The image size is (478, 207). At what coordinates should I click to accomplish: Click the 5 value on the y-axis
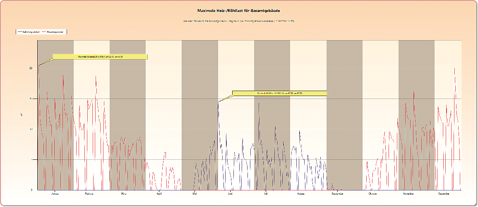(x=32, y=159)
